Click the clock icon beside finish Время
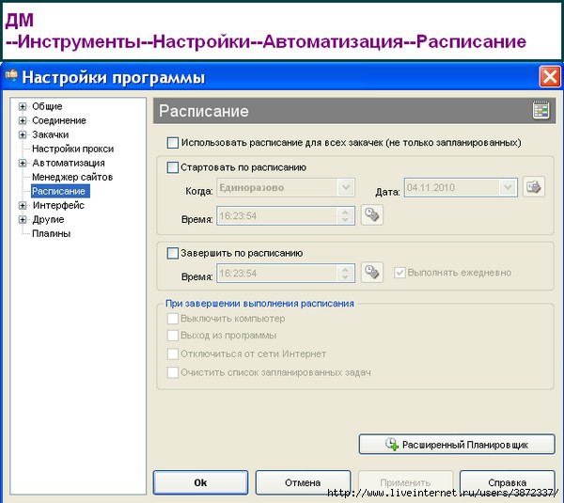 coord(372,272)
